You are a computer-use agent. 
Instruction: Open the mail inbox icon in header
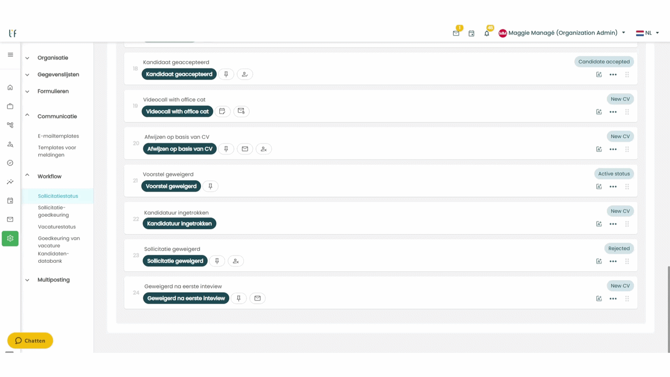pyautogui.click(x=456, y=33)
